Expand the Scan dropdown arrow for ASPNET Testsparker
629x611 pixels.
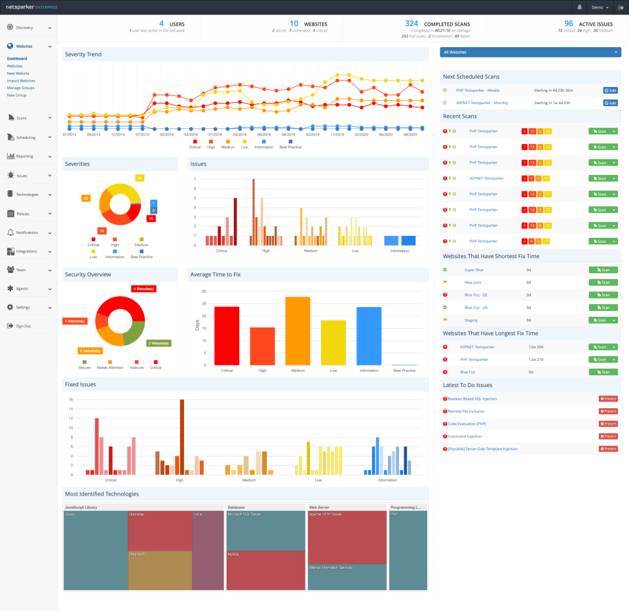pyautogui.click(x=613, y=178)
